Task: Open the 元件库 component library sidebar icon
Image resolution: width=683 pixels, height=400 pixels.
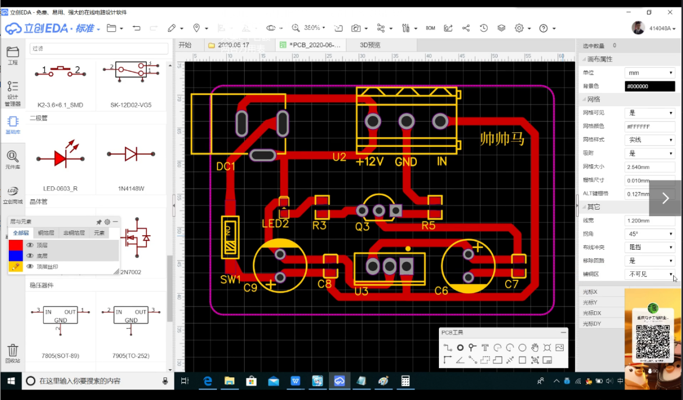Action: click(x=13, y=158)
